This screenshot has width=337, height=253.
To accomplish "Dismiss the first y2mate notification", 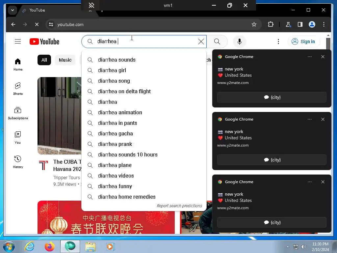I will [x=323, y=57].
